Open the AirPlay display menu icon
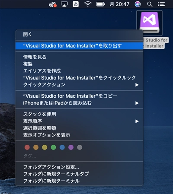Viewport: 173px width, 194px height. pos(64,4)
